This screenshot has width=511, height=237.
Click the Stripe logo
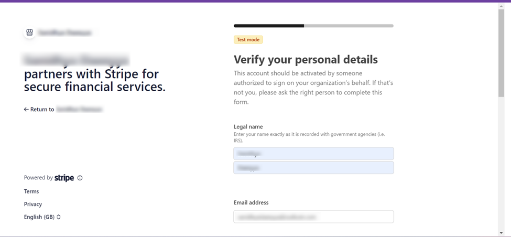[x=64, y=178]
